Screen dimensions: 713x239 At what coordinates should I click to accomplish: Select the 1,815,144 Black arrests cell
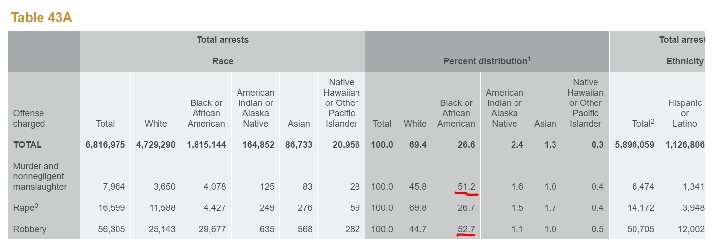tap(206, 145)
